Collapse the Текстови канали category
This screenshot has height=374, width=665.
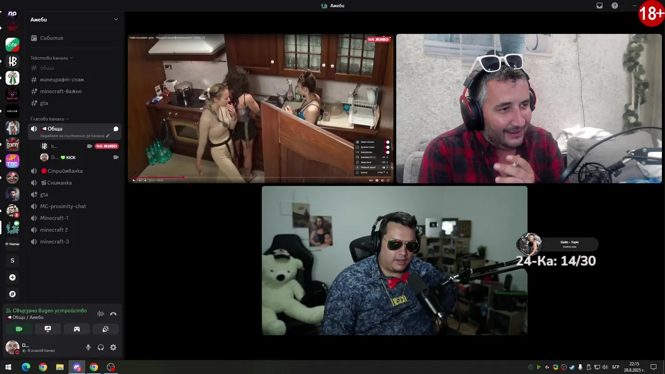point(51,58)
